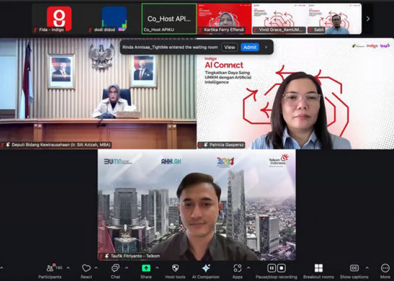Select Kartika Ferry Effendi thumbnail

click(224, 19)
